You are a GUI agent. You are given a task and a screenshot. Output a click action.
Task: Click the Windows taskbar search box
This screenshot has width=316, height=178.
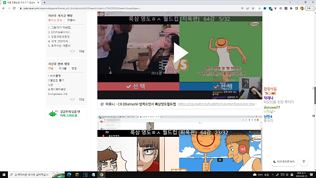click(x=36, y=174)
